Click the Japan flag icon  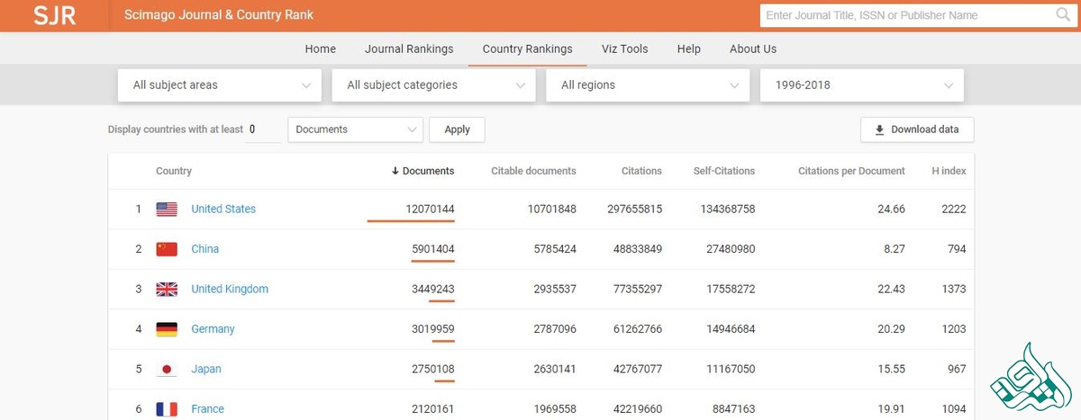pos(167,369)
